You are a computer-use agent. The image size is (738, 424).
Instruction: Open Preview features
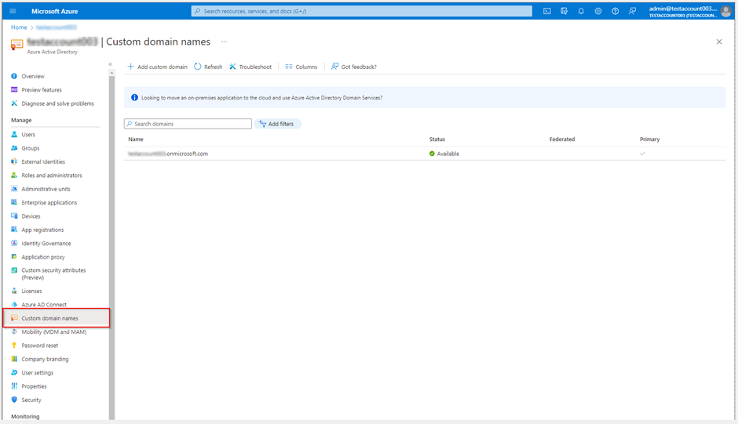pyautogui.click(x=36, y=90)
